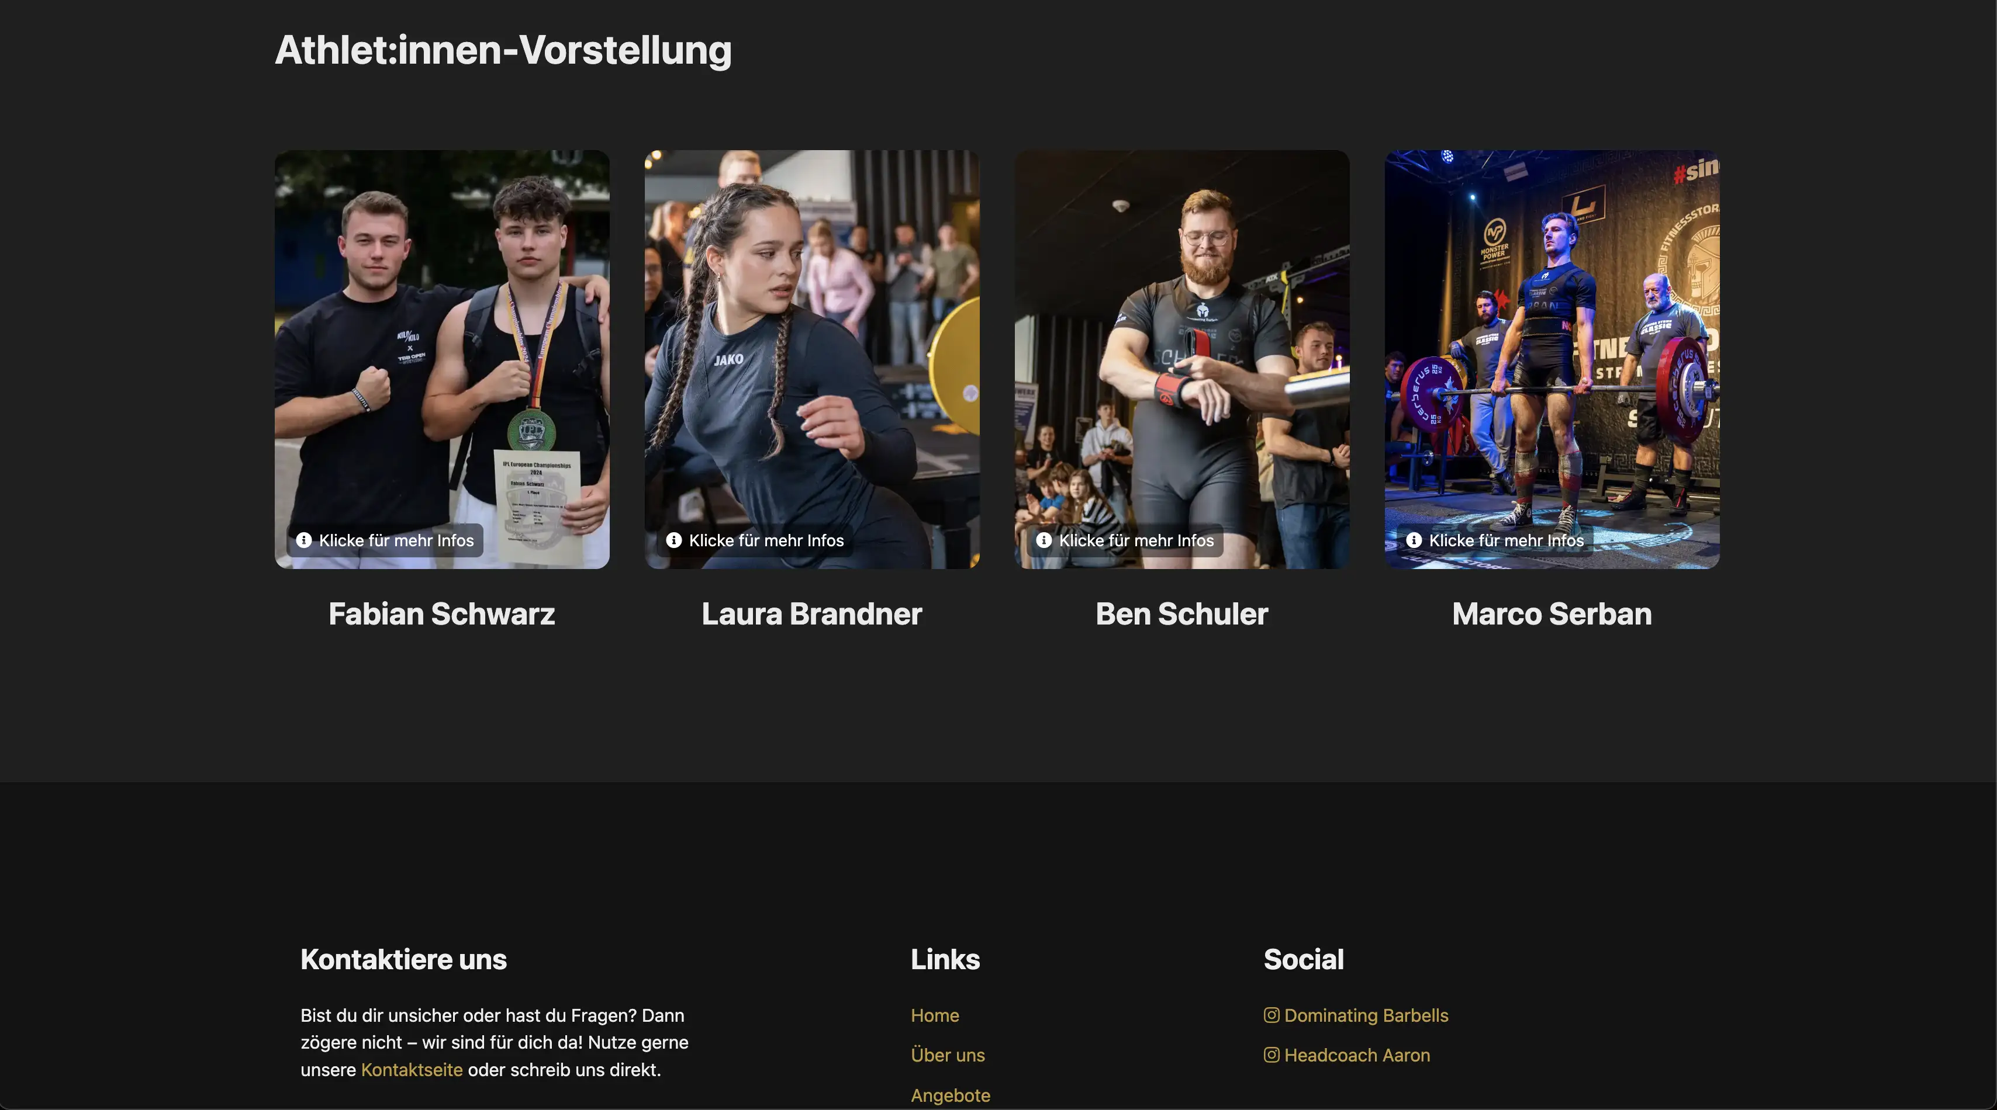Click info icon on Fabian Schwarz photo
Viewport: 1997px width, 1110px height.
pyautogui.click(x=304, y=540)
